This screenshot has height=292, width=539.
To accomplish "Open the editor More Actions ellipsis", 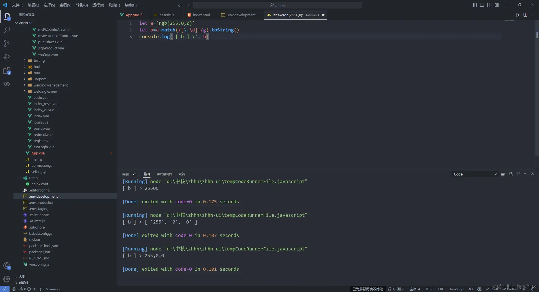I will [x=533, y=15].
